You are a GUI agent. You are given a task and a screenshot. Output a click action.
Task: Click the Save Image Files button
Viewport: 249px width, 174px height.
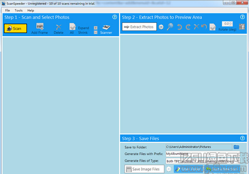point(144,169)
